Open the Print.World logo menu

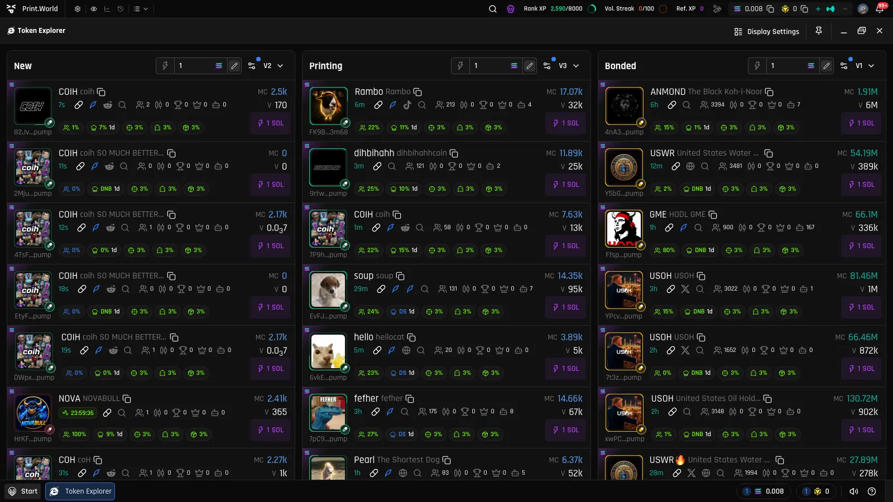click(32, 9)
